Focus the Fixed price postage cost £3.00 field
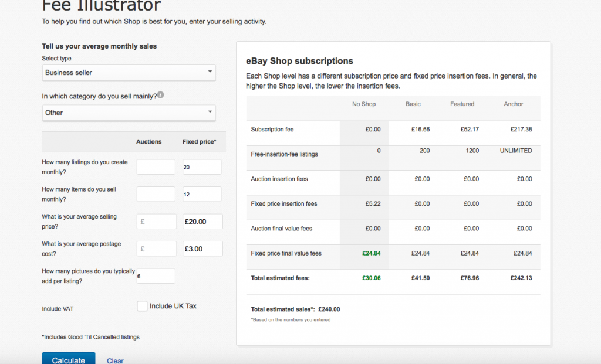 pos(202,249)
